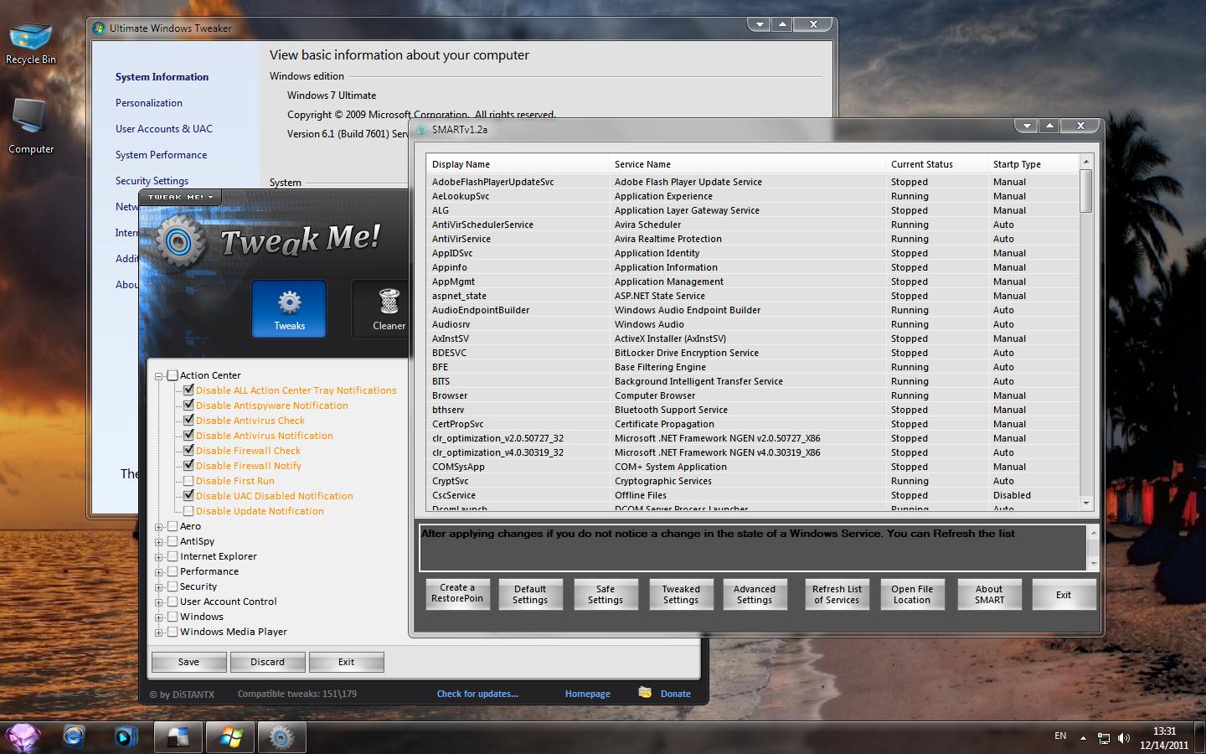
Task: Show hidden system tray icons
Action: [1083, 738]
